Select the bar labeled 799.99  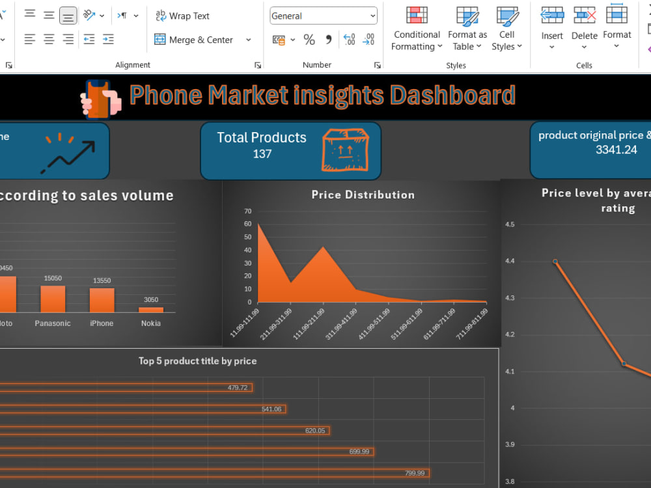(x=215, y=473)
